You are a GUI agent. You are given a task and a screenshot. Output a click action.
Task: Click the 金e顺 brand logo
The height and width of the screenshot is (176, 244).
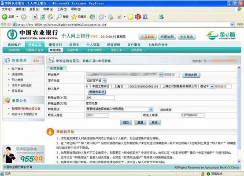click(221, 35)
